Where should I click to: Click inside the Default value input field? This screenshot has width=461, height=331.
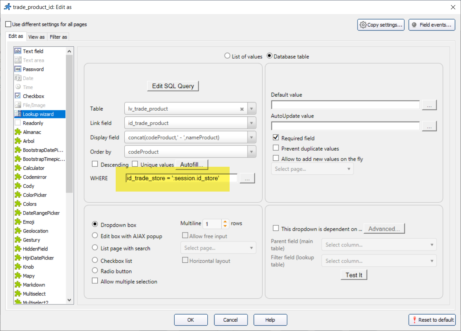tap(345, 105)
